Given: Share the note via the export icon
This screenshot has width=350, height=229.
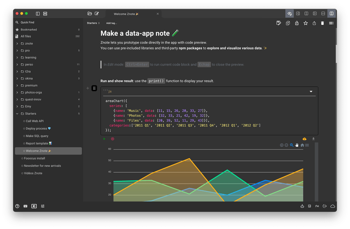Looking at the screenshot, I should pyautogui.click(x=314, y=23).
